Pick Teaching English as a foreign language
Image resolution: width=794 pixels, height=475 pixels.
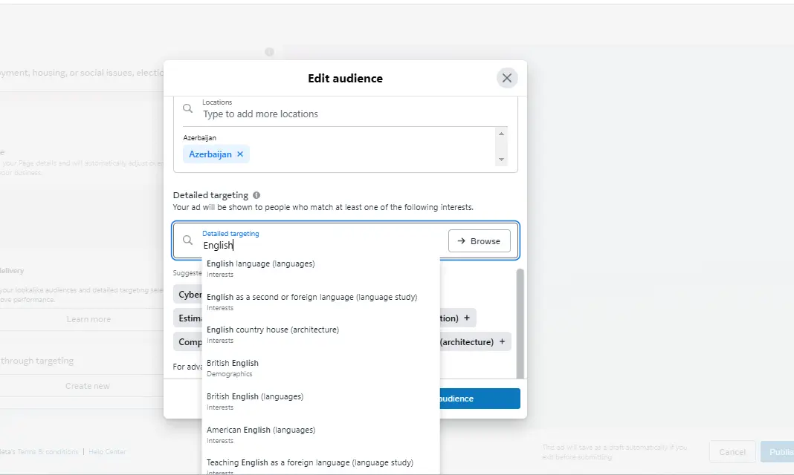click(320, 467)
